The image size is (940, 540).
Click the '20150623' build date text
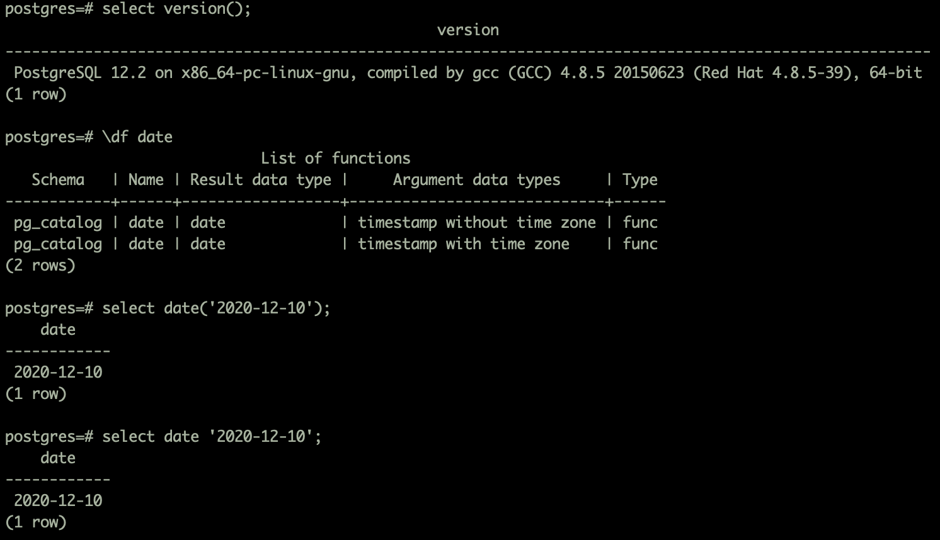tap(648, 73)
